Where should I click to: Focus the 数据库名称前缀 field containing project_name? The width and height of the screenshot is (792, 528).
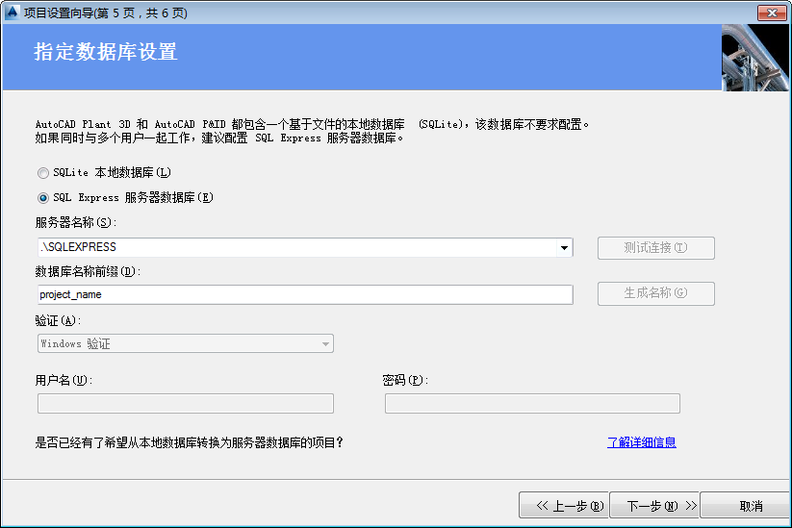point(305,295)
